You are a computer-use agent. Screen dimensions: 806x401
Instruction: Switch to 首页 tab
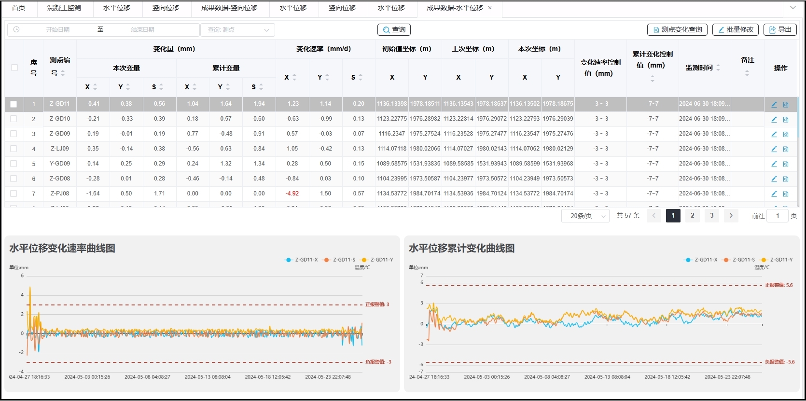click(x=18, y=8)
